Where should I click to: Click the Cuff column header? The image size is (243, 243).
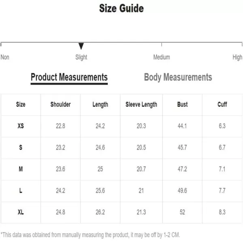tap(222, 104)
